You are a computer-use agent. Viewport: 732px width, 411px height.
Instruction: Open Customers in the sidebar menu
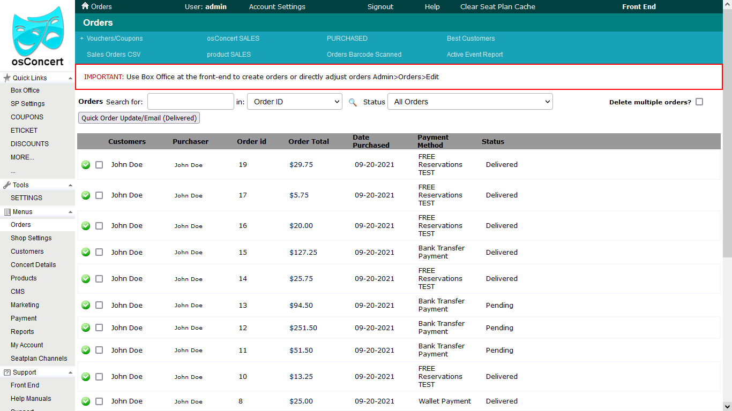27,252
